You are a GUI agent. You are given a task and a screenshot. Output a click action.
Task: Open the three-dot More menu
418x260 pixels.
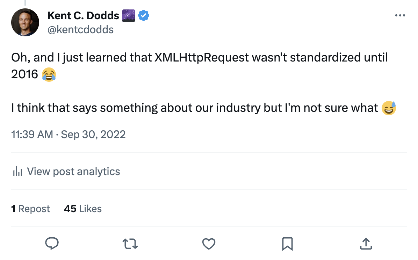click(x=400, y=16)
